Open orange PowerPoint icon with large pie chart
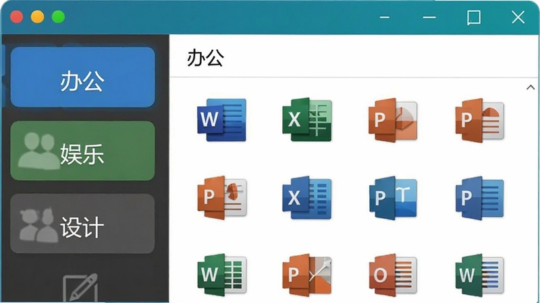The height and width of the screenshot is (303, 540). point(393,121)
